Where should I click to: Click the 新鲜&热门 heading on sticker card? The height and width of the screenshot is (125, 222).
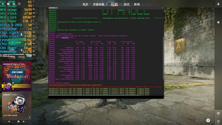tap(7, 94)
